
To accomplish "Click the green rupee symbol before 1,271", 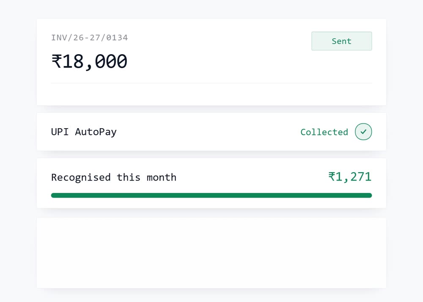I will [332, 177].
